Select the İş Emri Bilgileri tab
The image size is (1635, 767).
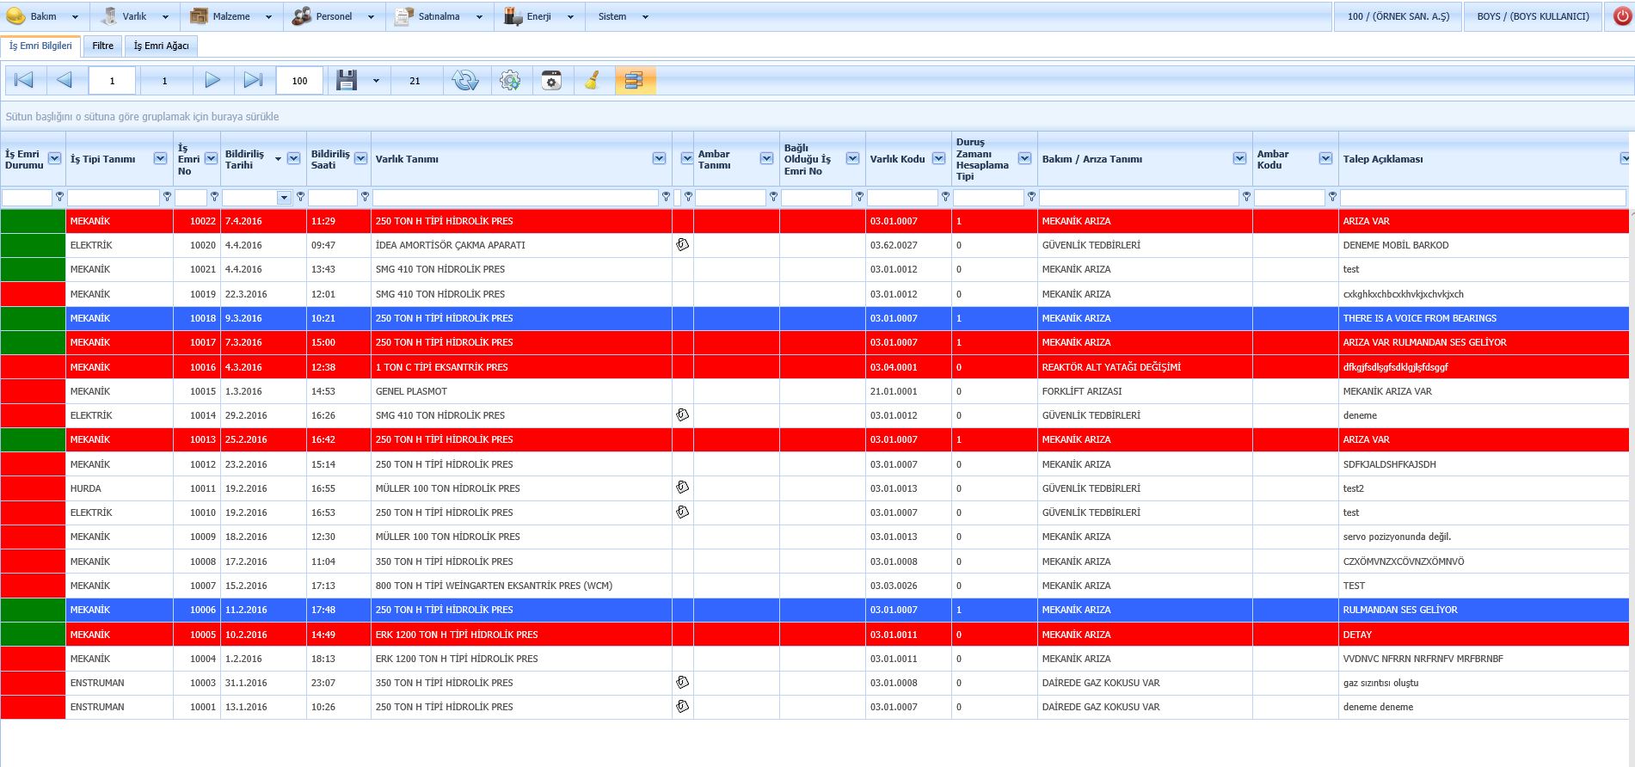(40, 46)
